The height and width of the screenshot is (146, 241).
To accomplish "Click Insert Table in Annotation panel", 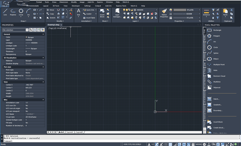I will pos(89,18).
